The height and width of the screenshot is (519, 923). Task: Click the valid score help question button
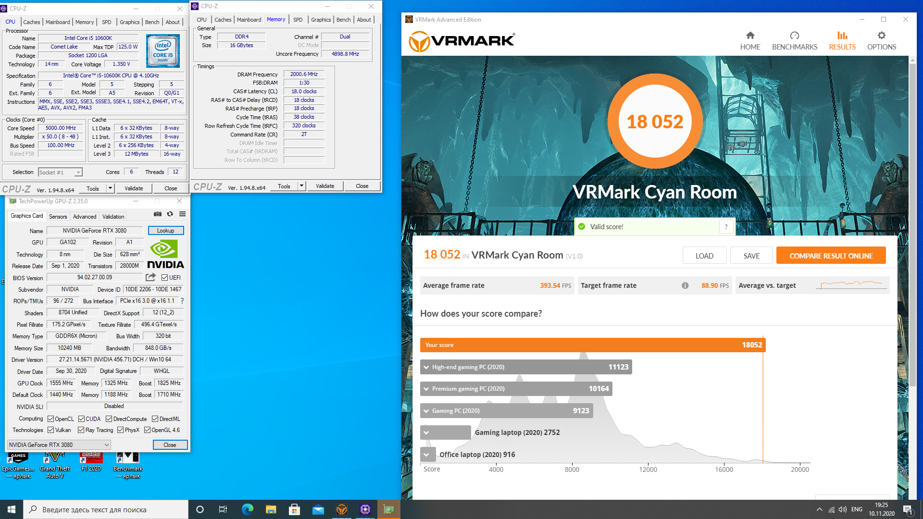[726, 227]
